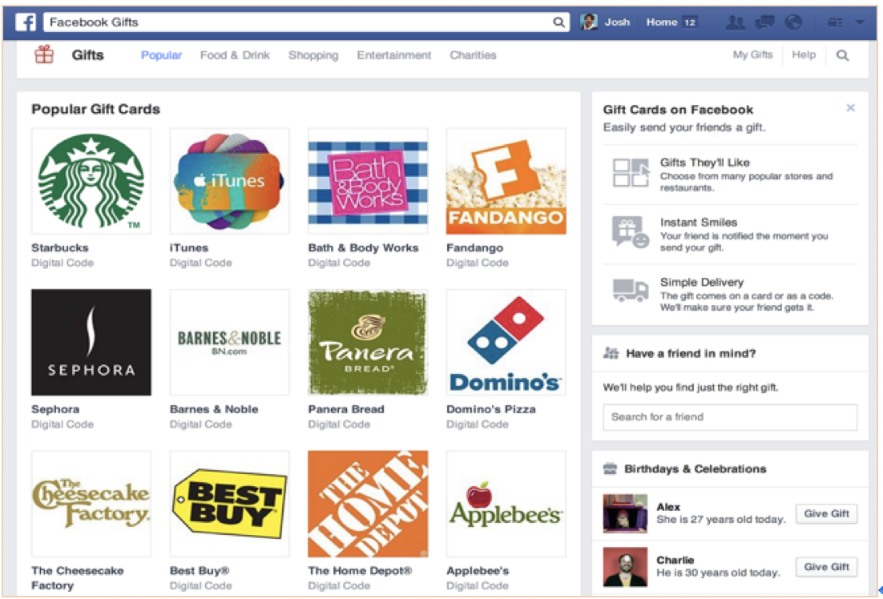883x599 pixels.
Task: Click the Gifts They'll Like grid icon
Action: (631, 173)
